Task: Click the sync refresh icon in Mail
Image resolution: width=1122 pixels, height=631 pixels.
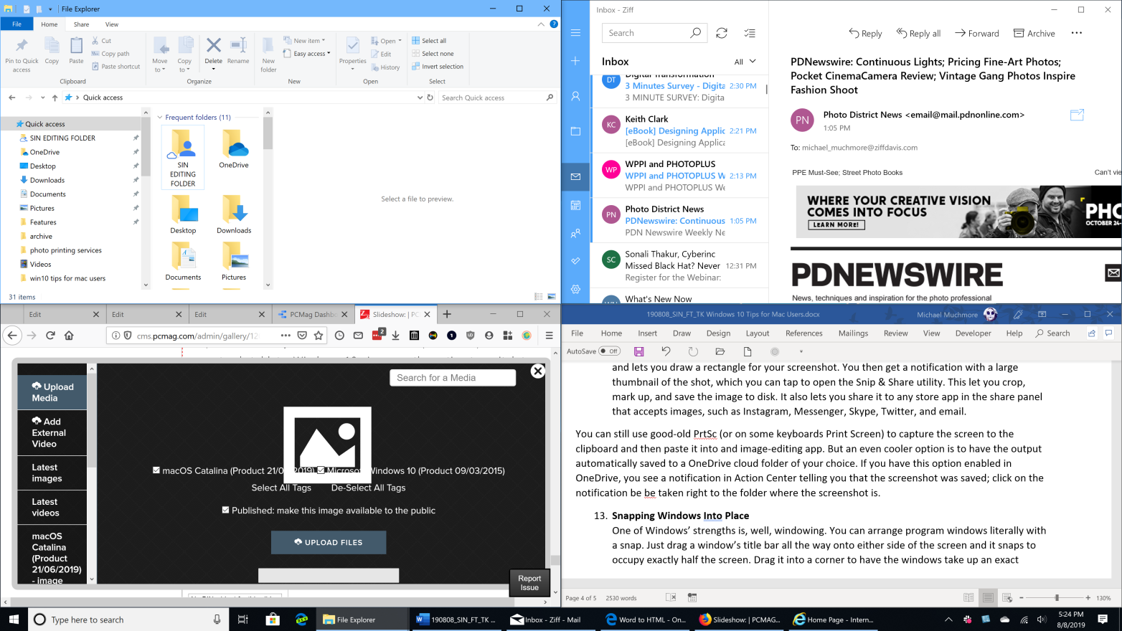Action: (x=722, y=33)
